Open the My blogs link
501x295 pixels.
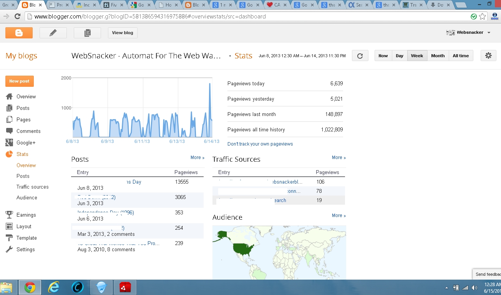(x=21, y=56)
